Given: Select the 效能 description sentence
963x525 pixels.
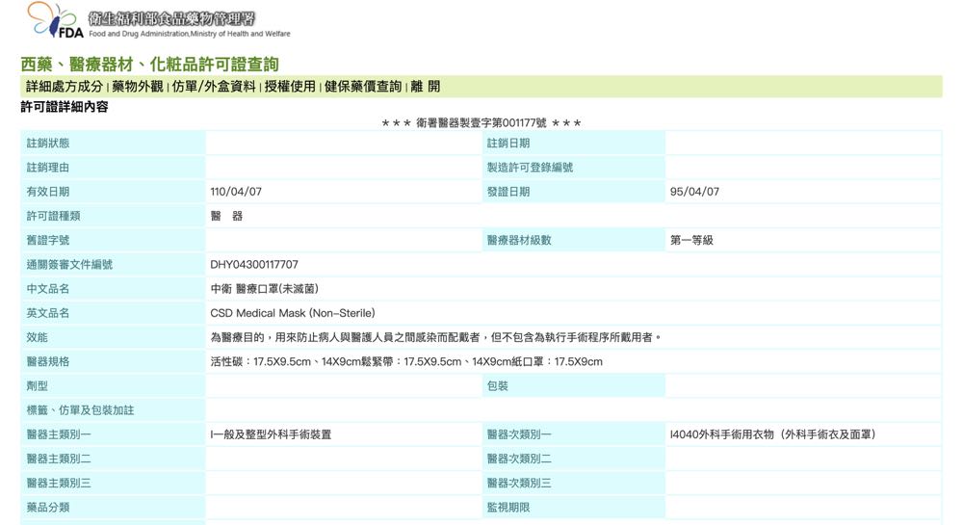Looking at the screenshot, I should 435,337.
